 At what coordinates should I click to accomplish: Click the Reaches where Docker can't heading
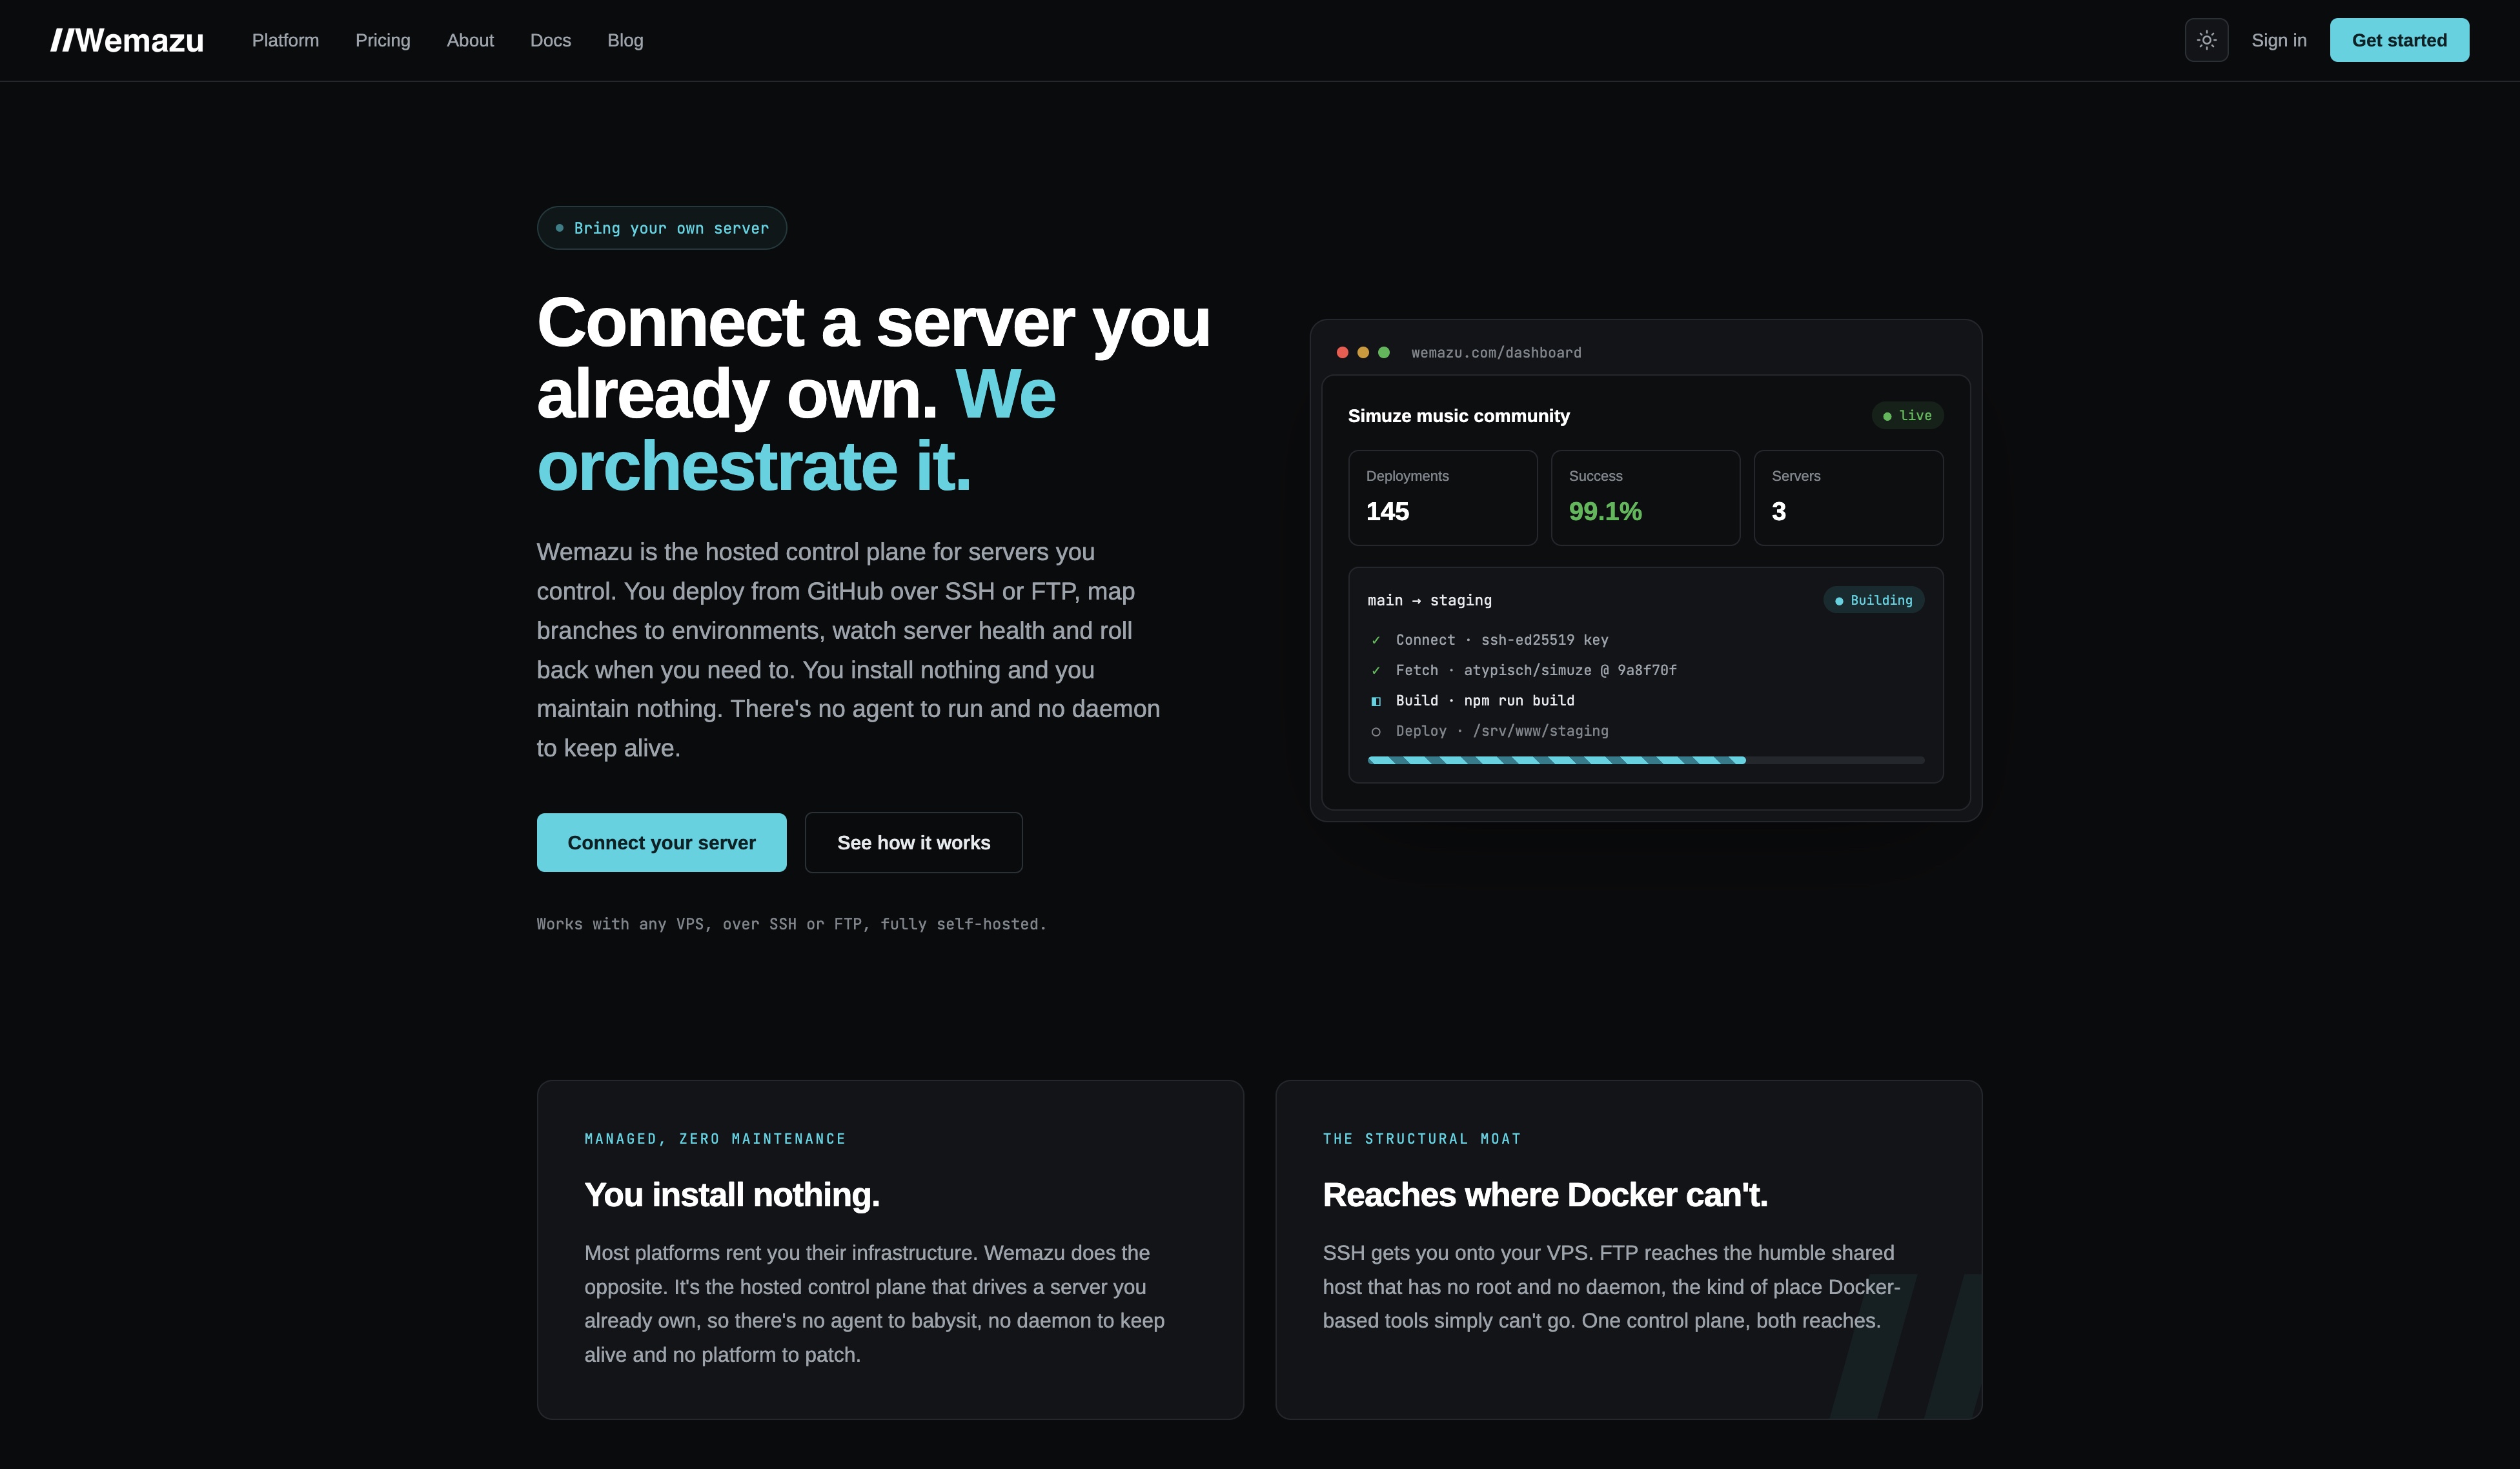[1545, 1194]
